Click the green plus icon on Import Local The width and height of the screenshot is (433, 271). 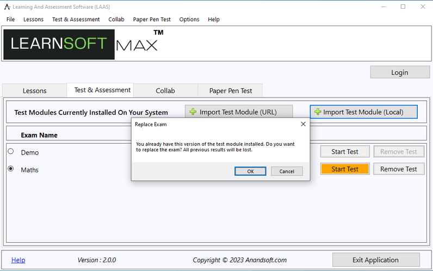tap(318, 112)
